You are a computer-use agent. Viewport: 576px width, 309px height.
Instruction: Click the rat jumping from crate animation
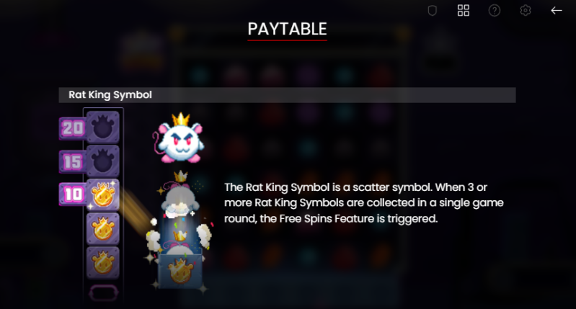[x=180, y=213]
